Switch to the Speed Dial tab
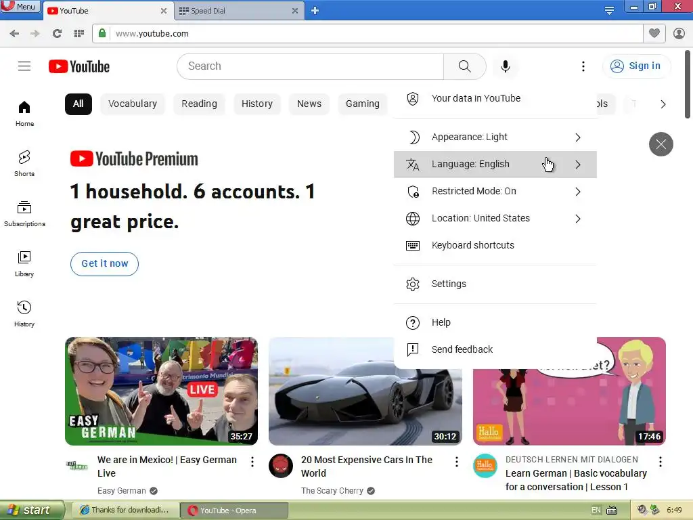Screen dimensions: 693x520 click(234, 11)
